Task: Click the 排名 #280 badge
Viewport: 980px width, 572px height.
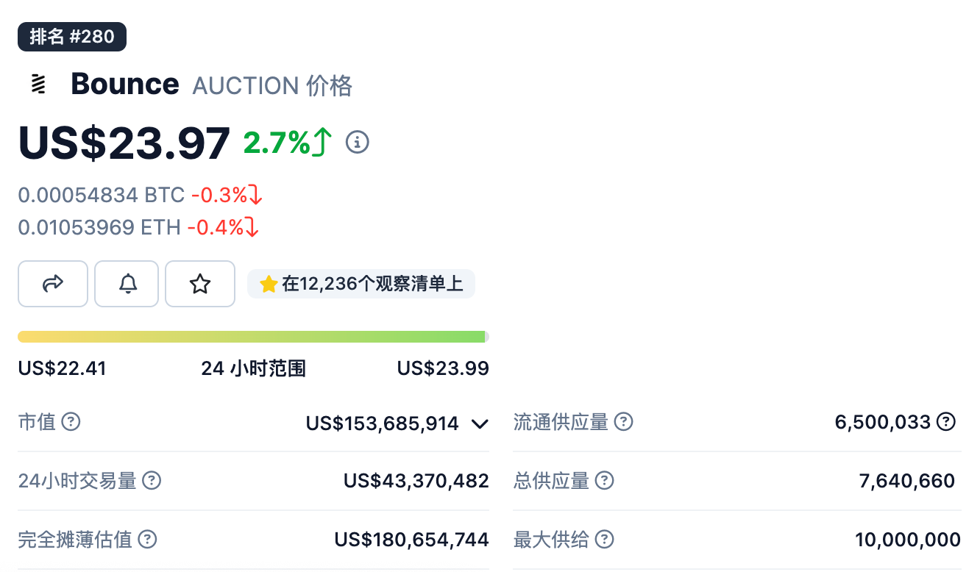Action: click(71, 36)
